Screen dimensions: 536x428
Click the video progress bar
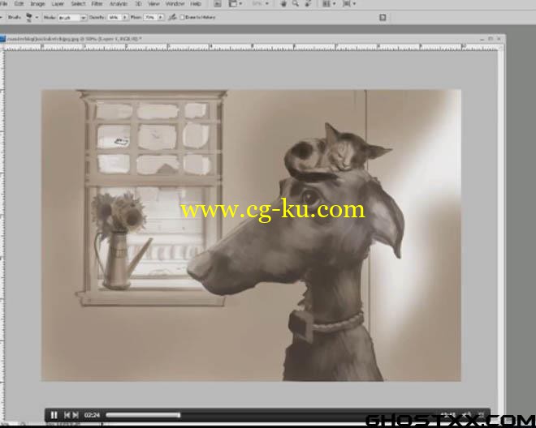(270, 415)
